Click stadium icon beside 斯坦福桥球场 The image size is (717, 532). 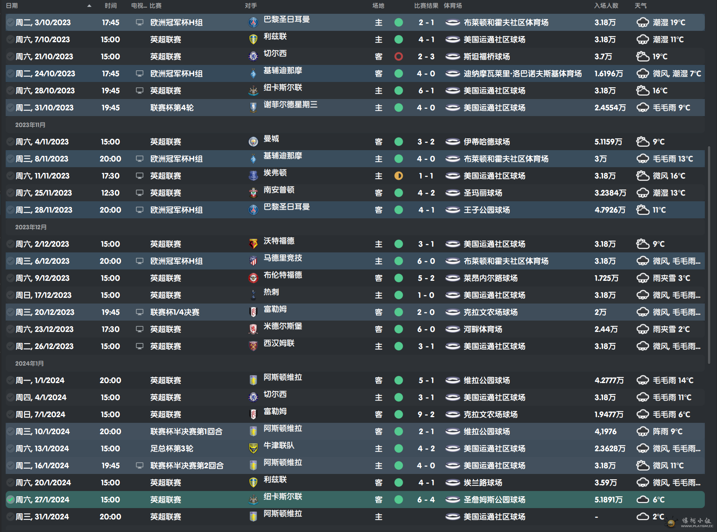point(452,56)
